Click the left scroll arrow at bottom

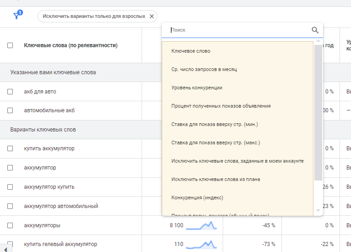[x=5, y=249]
